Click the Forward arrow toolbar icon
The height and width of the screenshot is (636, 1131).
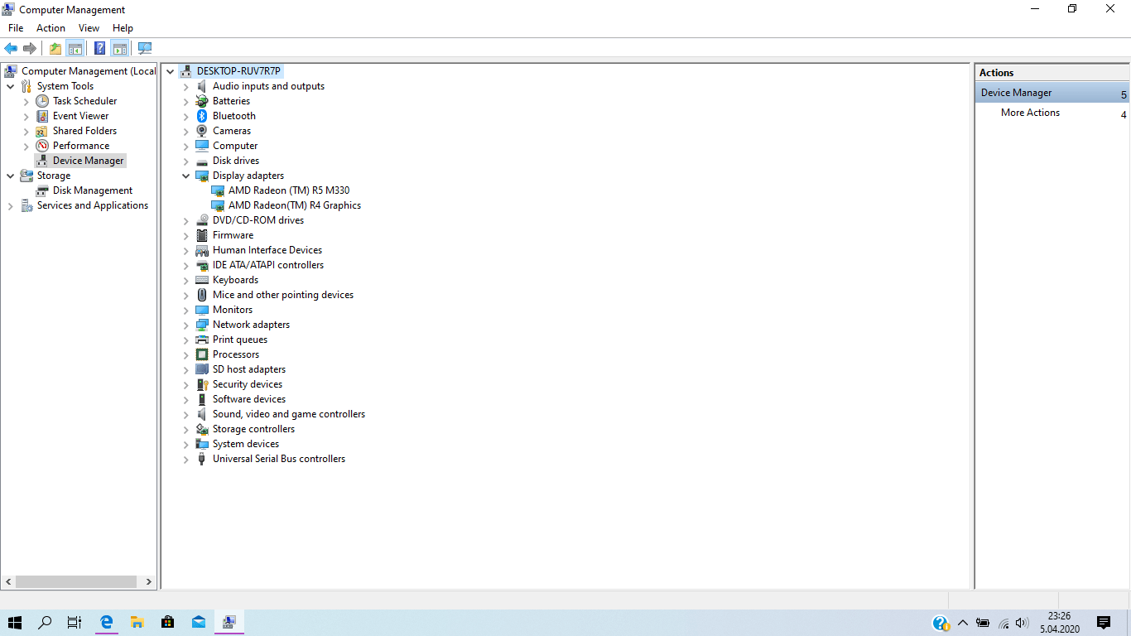[x=30, y=48]
